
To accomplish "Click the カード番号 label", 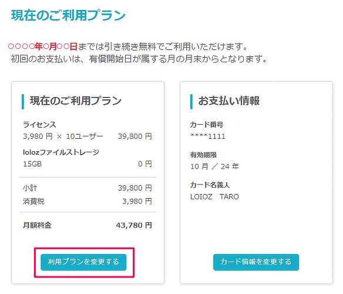I will tap(207, 125).
